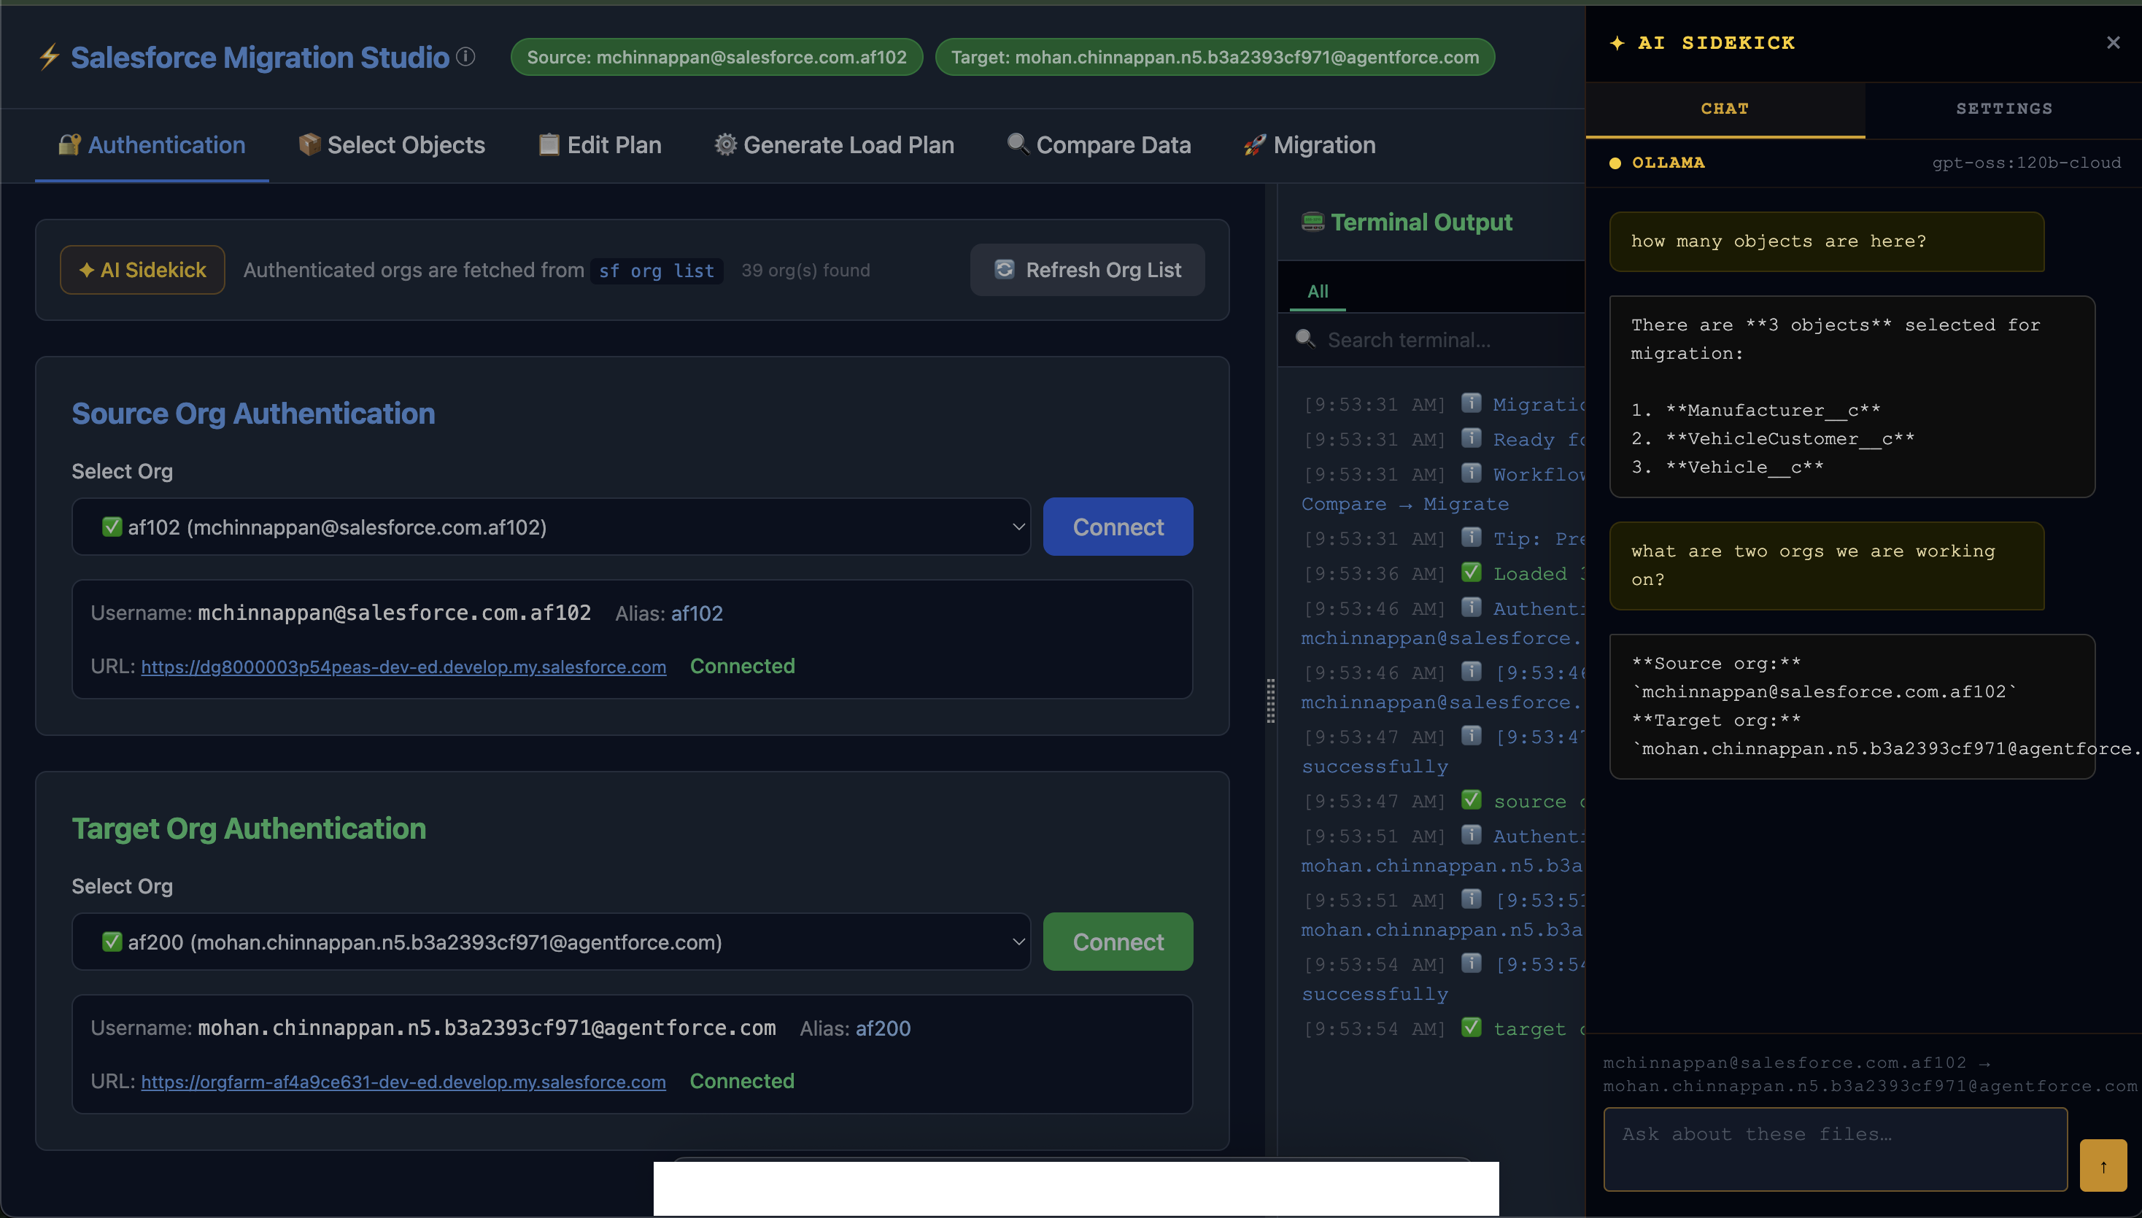Click the 'what are two orgs' chat message
Image resolution: width=2142 pixels, height=1218 pixels.
[1827, 565]
